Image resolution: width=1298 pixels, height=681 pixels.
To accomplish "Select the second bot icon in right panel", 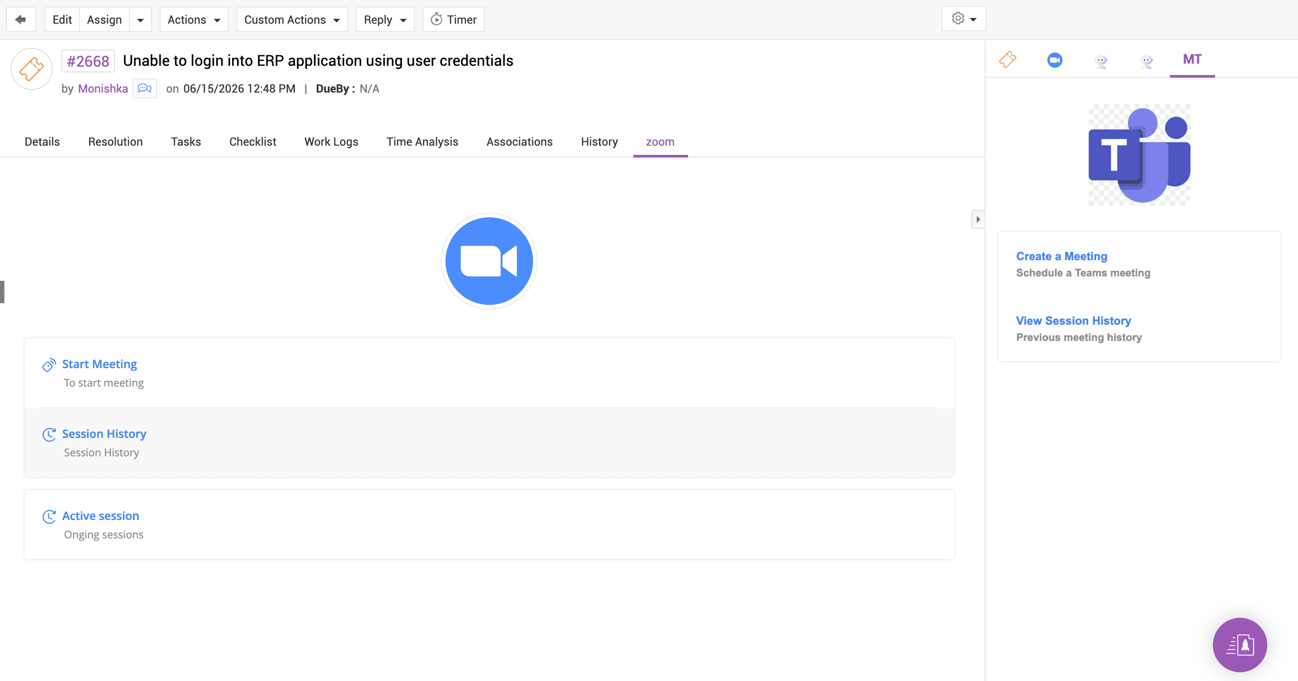I will (1146, 61).
